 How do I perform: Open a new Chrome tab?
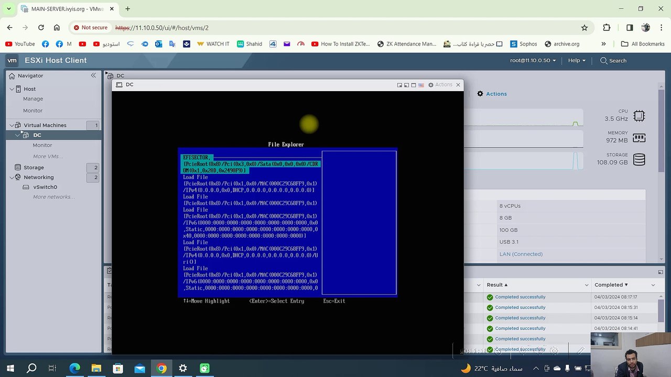coord(127,9)
